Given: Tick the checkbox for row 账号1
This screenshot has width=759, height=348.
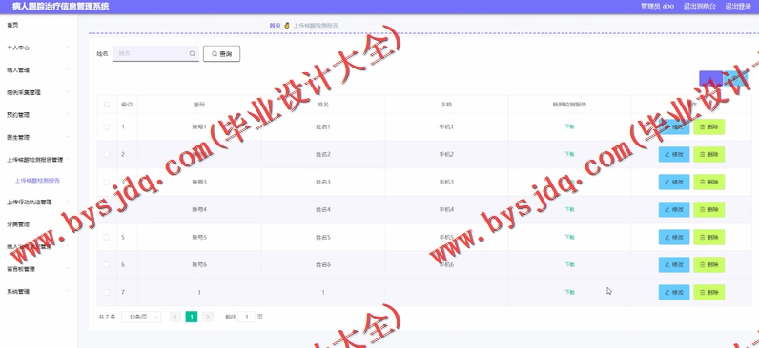Looking at the screenshot, I should tap(107, 127).
